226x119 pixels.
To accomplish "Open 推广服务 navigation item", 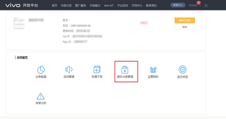I will [x=81, y=6].
